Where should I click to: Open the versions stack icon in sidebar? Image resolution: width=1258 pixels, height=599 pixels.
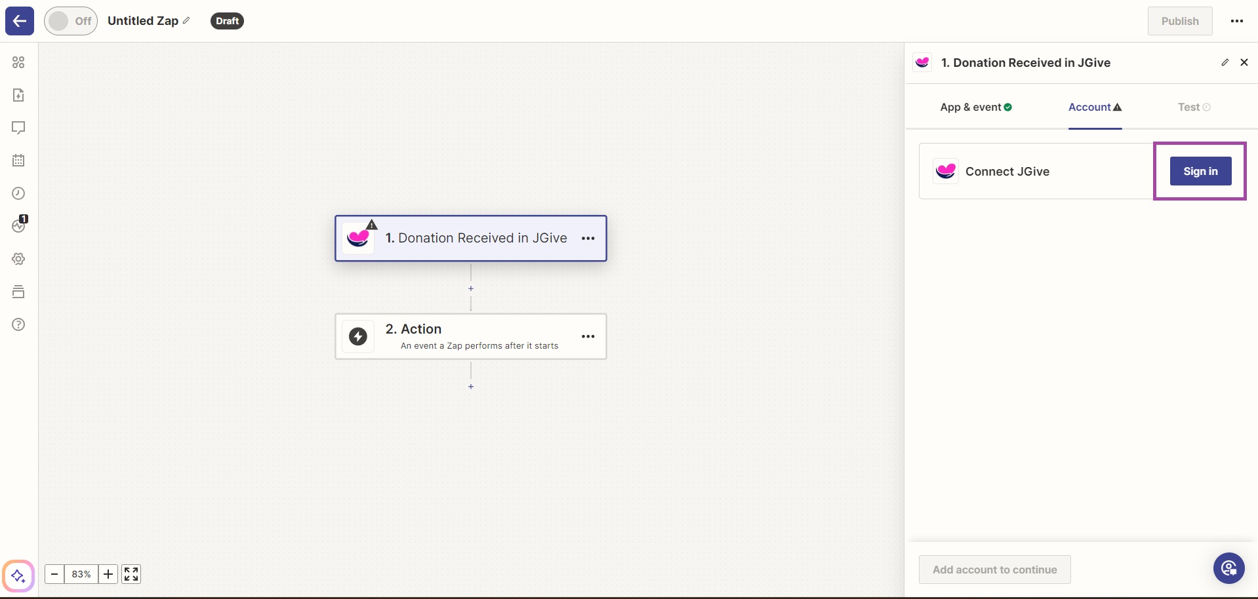18,292
